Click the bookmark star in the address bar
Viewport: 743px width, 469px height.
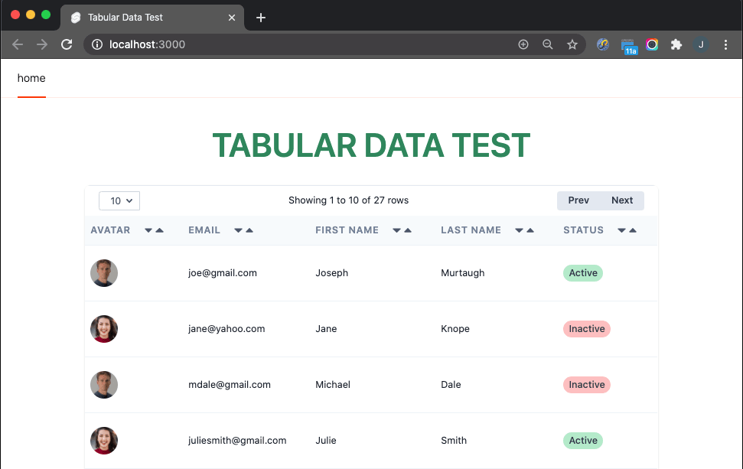point(572,44)
